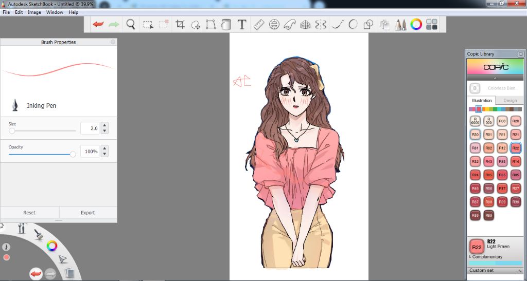Image resolution: width=527 pixels, height=281 pixels.
Task: Pick the Crop tool
Action: coord(180,24)
